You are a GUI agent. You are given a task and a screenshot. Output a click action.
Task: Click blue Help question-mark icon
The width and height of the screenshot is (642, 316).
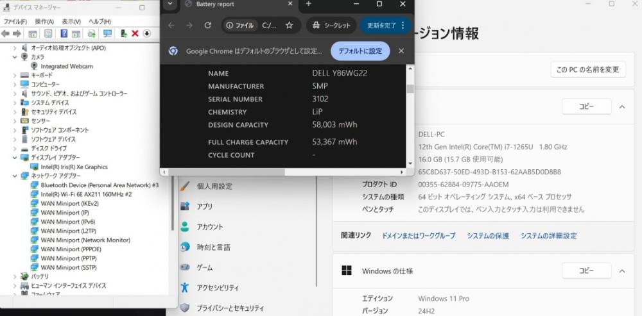point(64,33)
